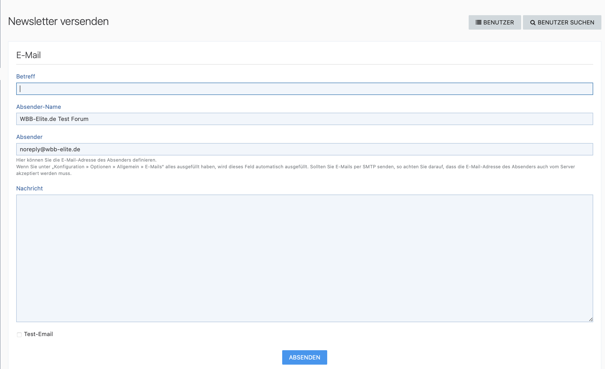605x369 pixels.
Task: Click the Newsletter versenden page title
Action: click(58, 21)
